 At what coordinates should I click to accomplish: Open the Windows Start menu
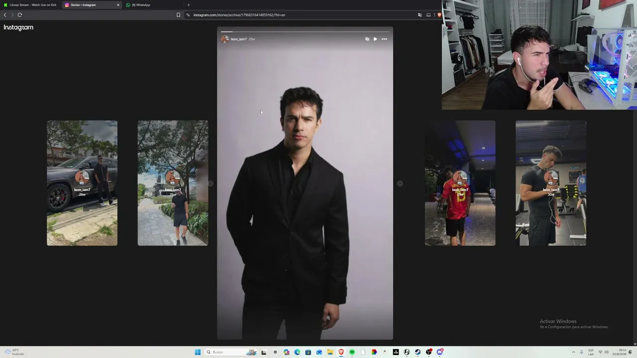pyautogui.click(x=198, y=352)
